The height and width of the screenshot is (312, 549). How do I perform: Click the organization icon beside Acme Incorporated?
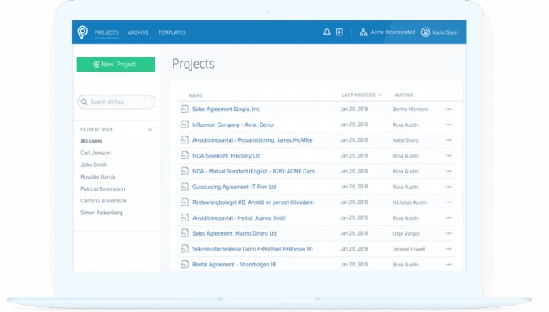(x=364, y=32)
